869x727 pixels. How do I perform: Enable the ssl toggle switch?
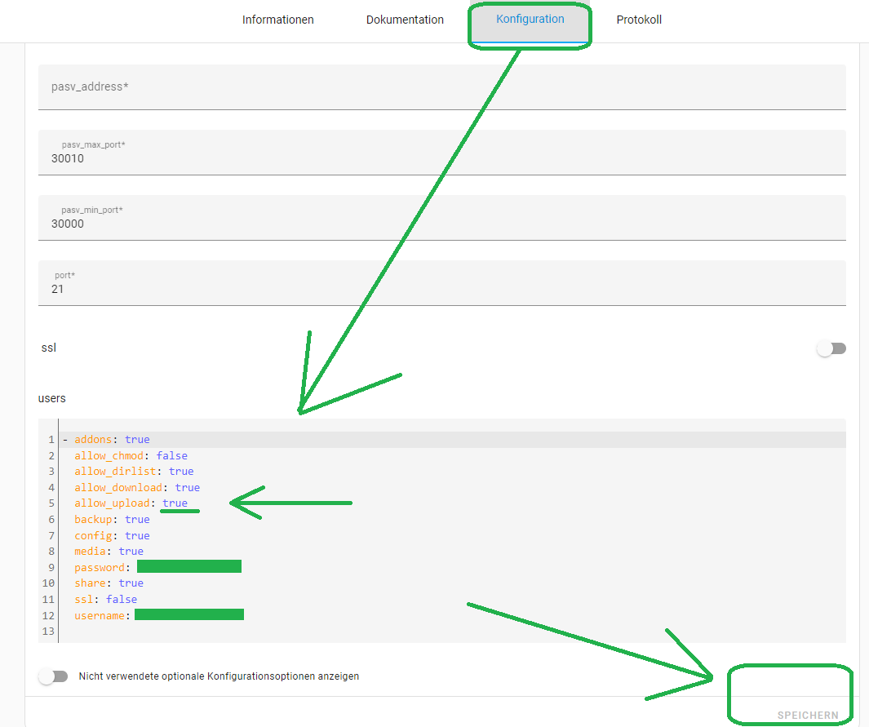831,348
